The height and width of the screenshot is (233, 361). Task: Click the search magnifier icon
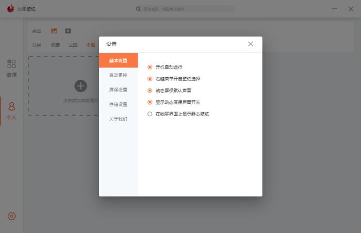[138, 9]
